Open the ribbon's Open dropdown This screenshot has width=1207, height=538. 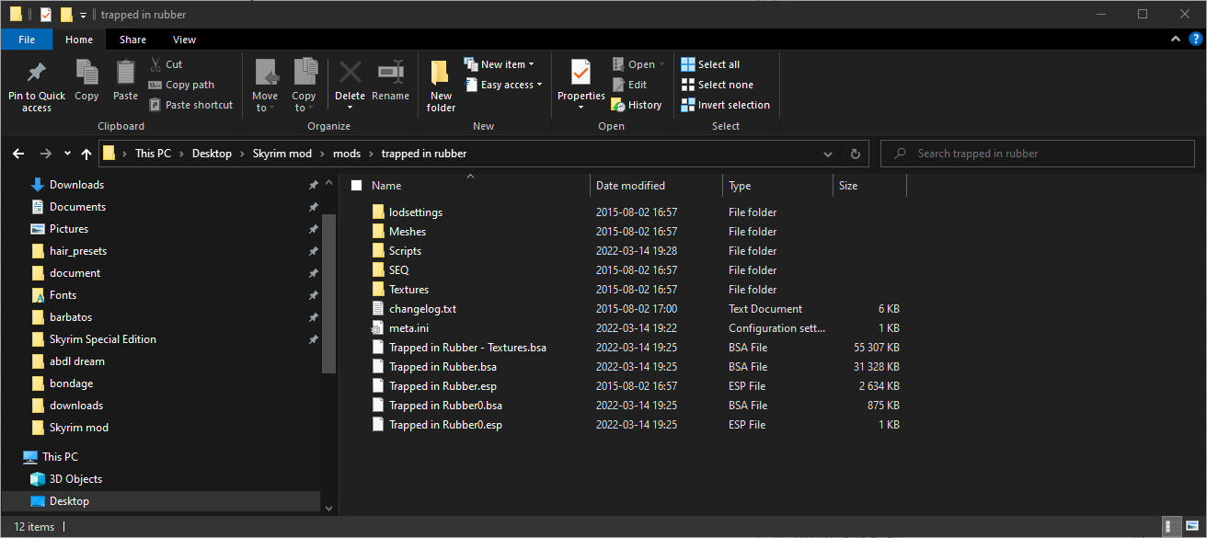coord(638,64)
